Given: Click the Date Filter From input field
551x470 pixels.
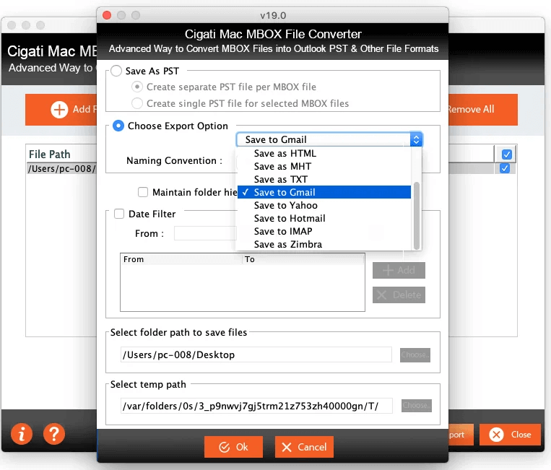Looking at the screenshot, I should click(205, 233).
